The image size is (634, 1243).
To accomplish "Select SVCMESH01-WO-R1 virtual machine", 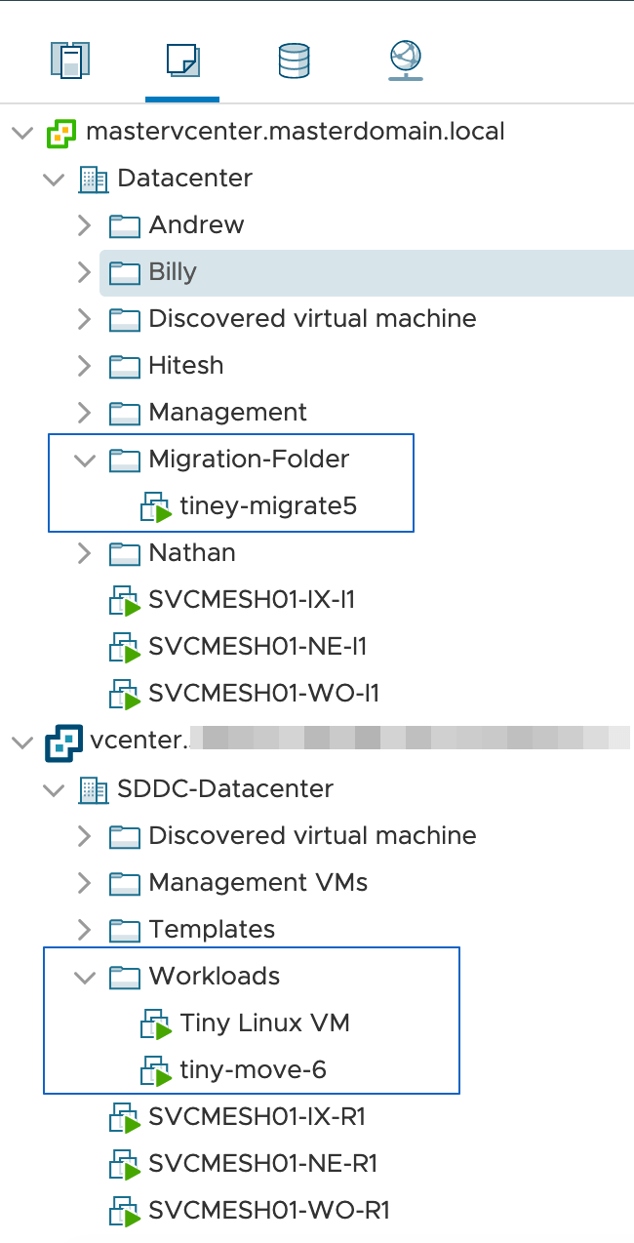I will pos(269,1211).
